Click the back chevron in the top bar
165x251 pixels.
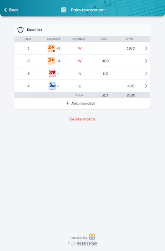point(5,9)
